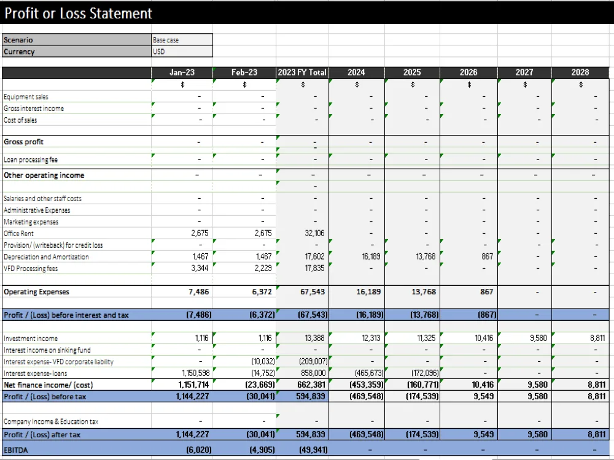Select the 2024 column header

point(356,72)
